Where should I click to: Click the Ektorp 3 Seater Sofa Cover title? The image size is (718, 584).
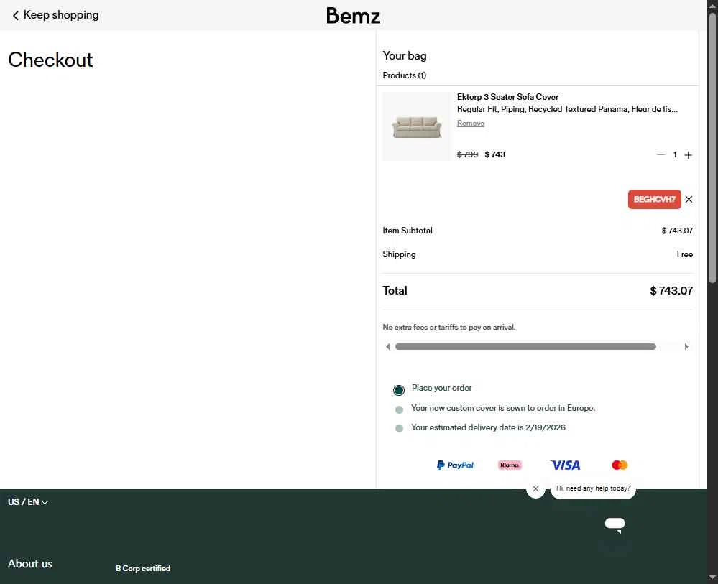click(x=507, y=97)
